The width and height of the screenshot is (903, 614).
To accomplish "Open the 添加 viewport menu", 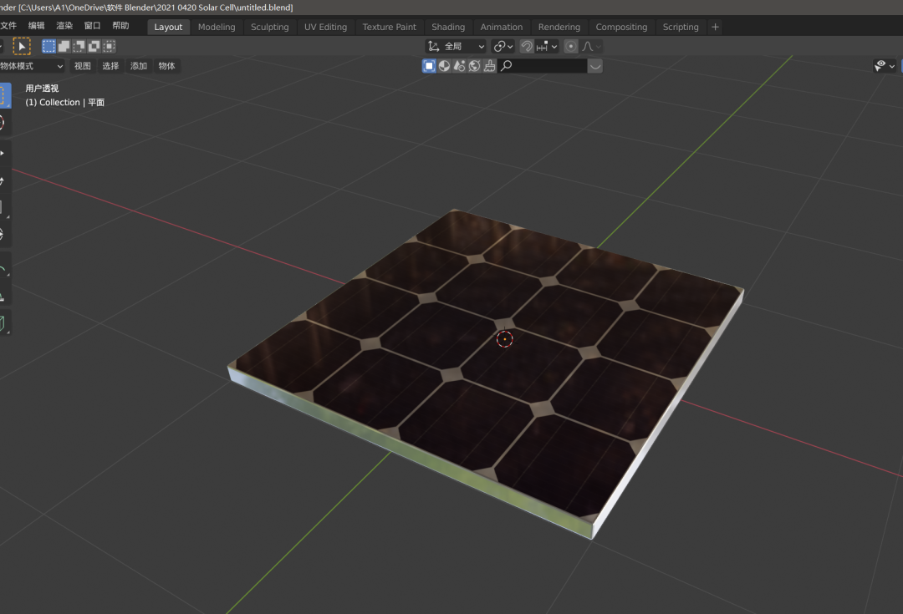I will (x=138, y=66).
